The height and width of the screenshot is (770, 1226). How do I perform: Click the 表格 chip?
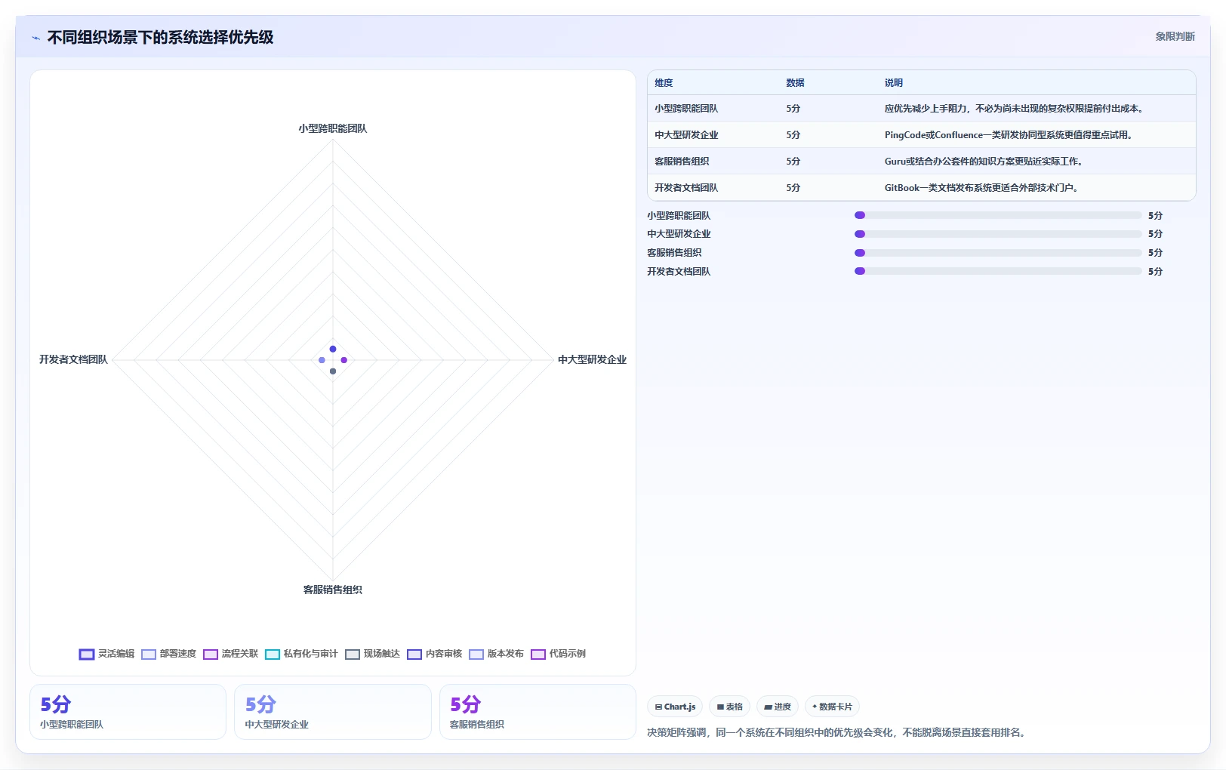click(729, 707)
